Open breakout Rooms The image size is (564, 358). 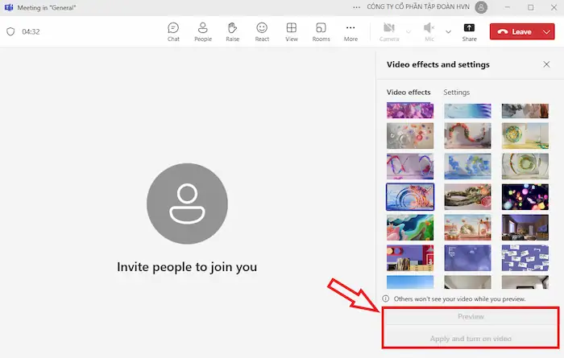[x=321, y=31]
